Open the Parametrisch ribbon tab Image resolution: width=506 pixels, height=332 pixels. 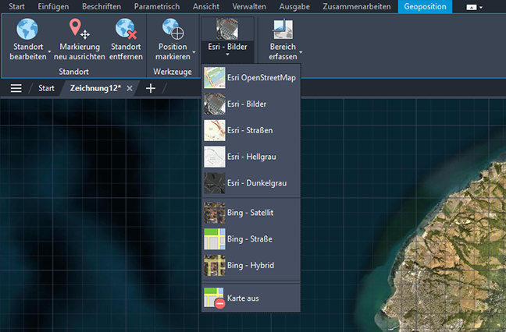(x=157, y=6)
